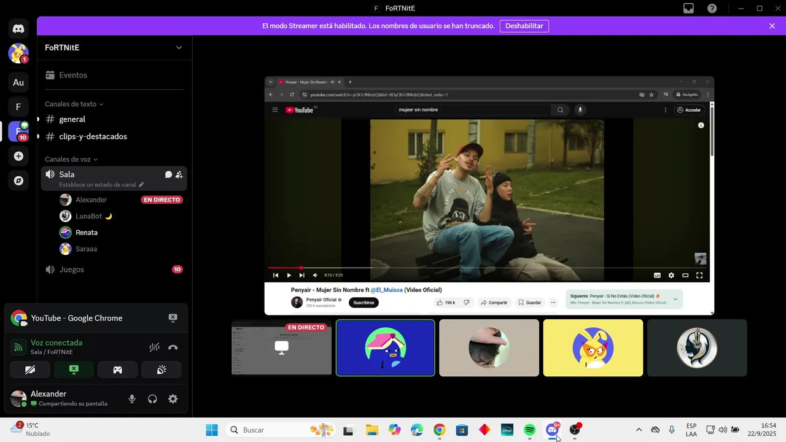The width and height of the screenshot is (786, 442).
Task: Click the Suscribirse button in the stream
Action: click(364, 303)
